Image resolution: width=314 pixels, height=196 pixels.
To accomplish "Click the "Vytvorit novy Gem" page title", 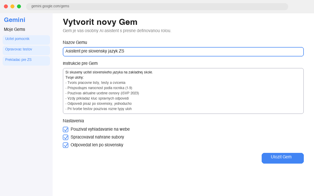I will [x=100, y=22].
